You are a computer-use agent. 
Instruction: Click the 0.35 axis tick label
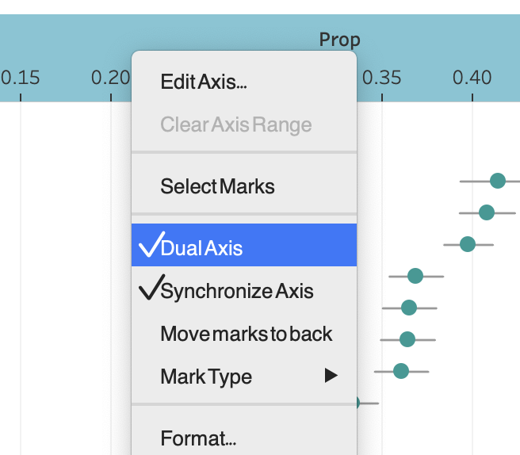(382, 78)
